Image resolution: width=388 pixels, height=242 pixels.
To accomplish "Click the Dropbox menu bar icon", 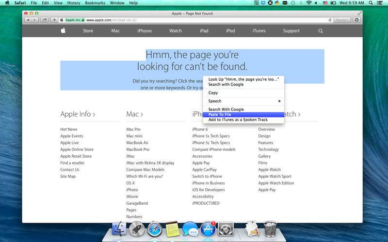I will (x=263, y=3).
